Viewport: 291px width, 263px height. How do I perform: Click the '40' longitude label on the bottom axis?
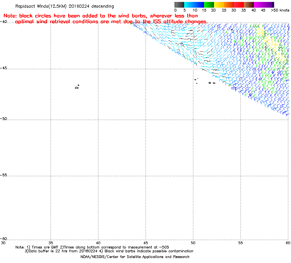point(98,243)
